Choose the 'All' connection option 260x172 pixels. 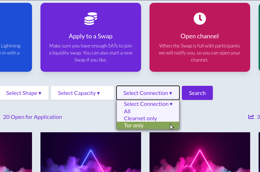point(148,112)
